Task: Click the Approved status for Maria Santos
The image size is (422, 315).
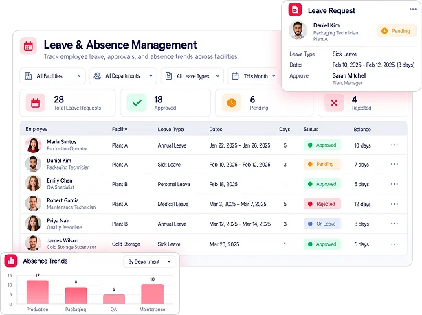Action: (x=322, y=145)
